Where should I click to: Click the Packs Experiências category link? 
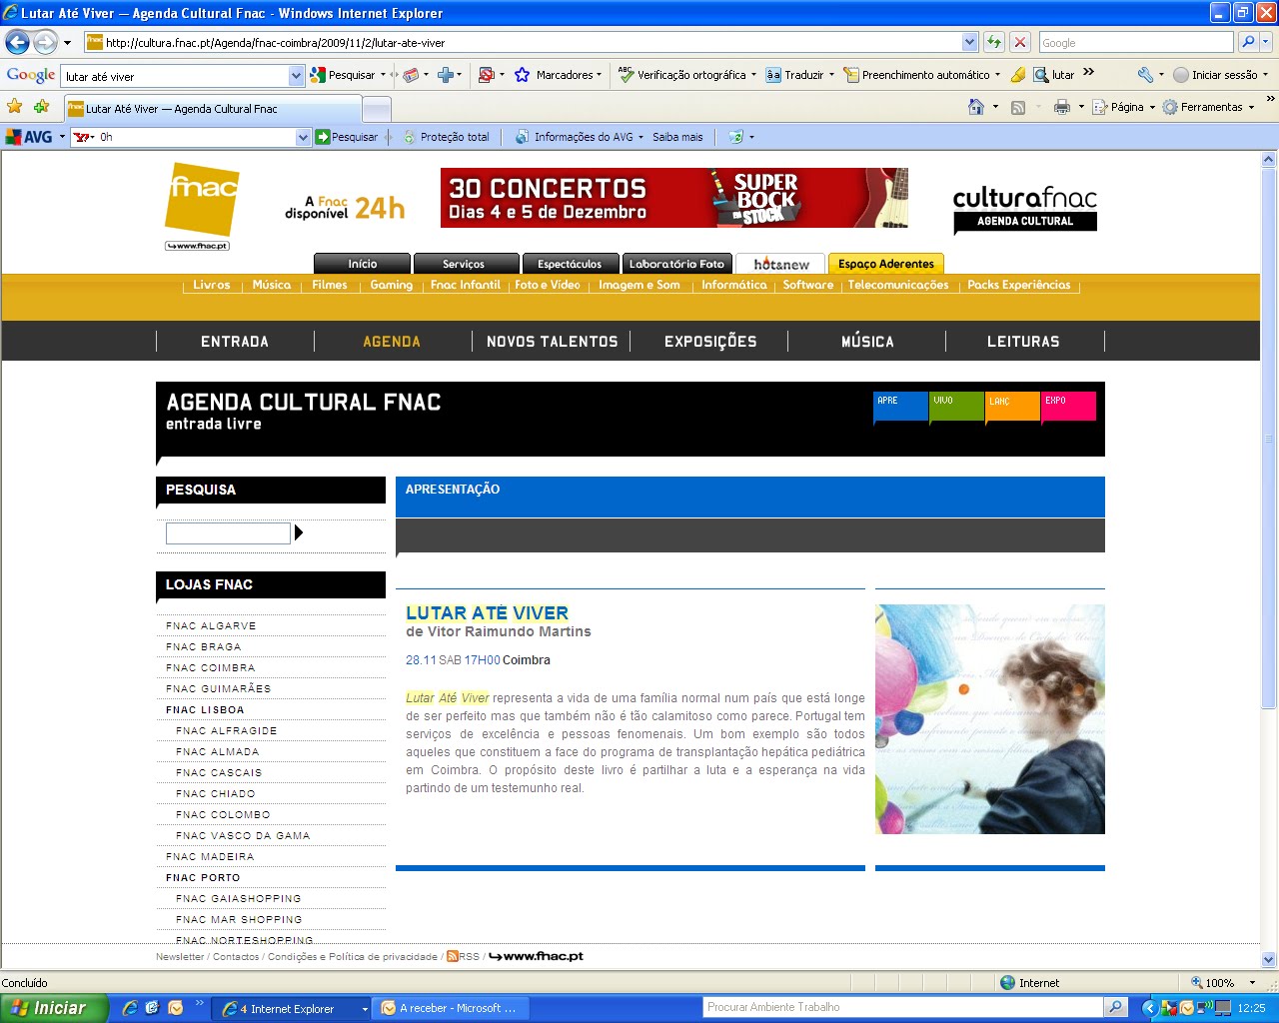(1018, 285)
